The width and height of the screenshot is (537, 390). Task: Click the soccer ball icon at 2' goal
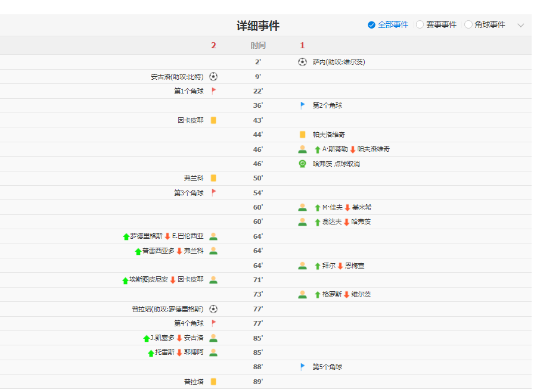302,62
